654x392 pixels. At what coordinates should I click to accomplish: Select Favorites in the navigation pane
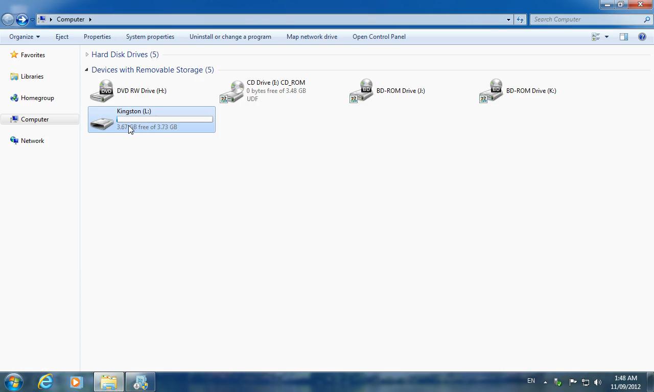pyautogui.click(x=33, y=55)
